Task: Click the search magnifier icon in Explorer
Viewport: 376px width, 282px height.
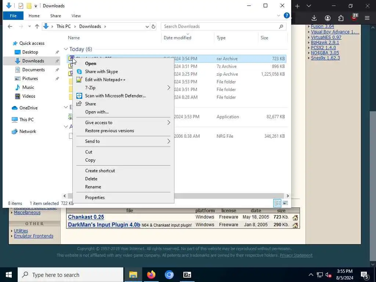Action: tap(281, 26)
